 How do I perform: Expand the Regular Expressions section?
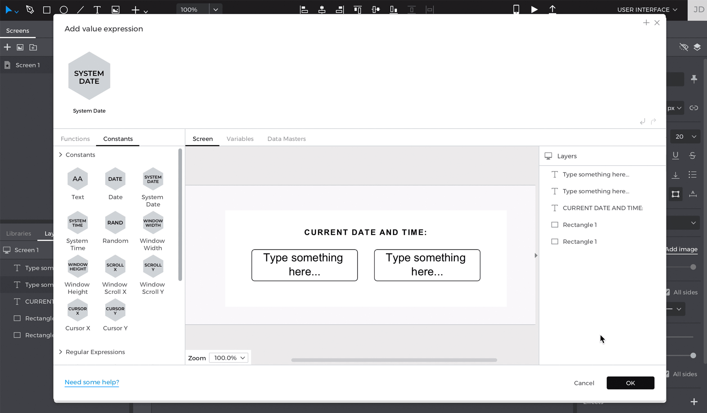[95, 352]
